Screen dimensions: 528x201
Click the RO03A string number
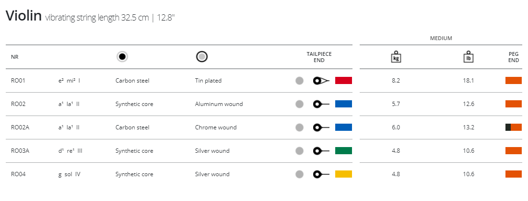(x=20, y=151)
